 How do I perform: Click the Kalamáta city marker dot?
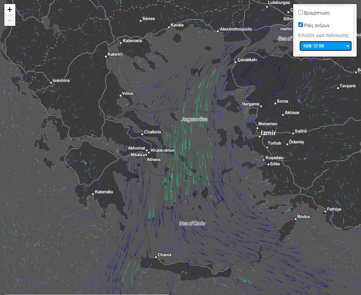[x=93, y=194]
